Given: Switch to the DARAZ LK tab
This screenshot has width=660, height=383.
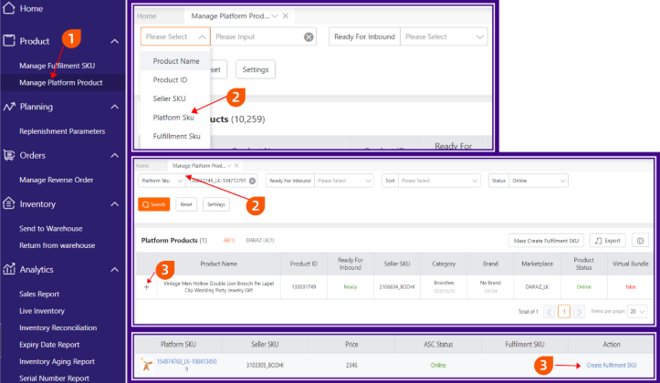Looking at the screenshot, I should pyautogui.click(x=260, y=240).
